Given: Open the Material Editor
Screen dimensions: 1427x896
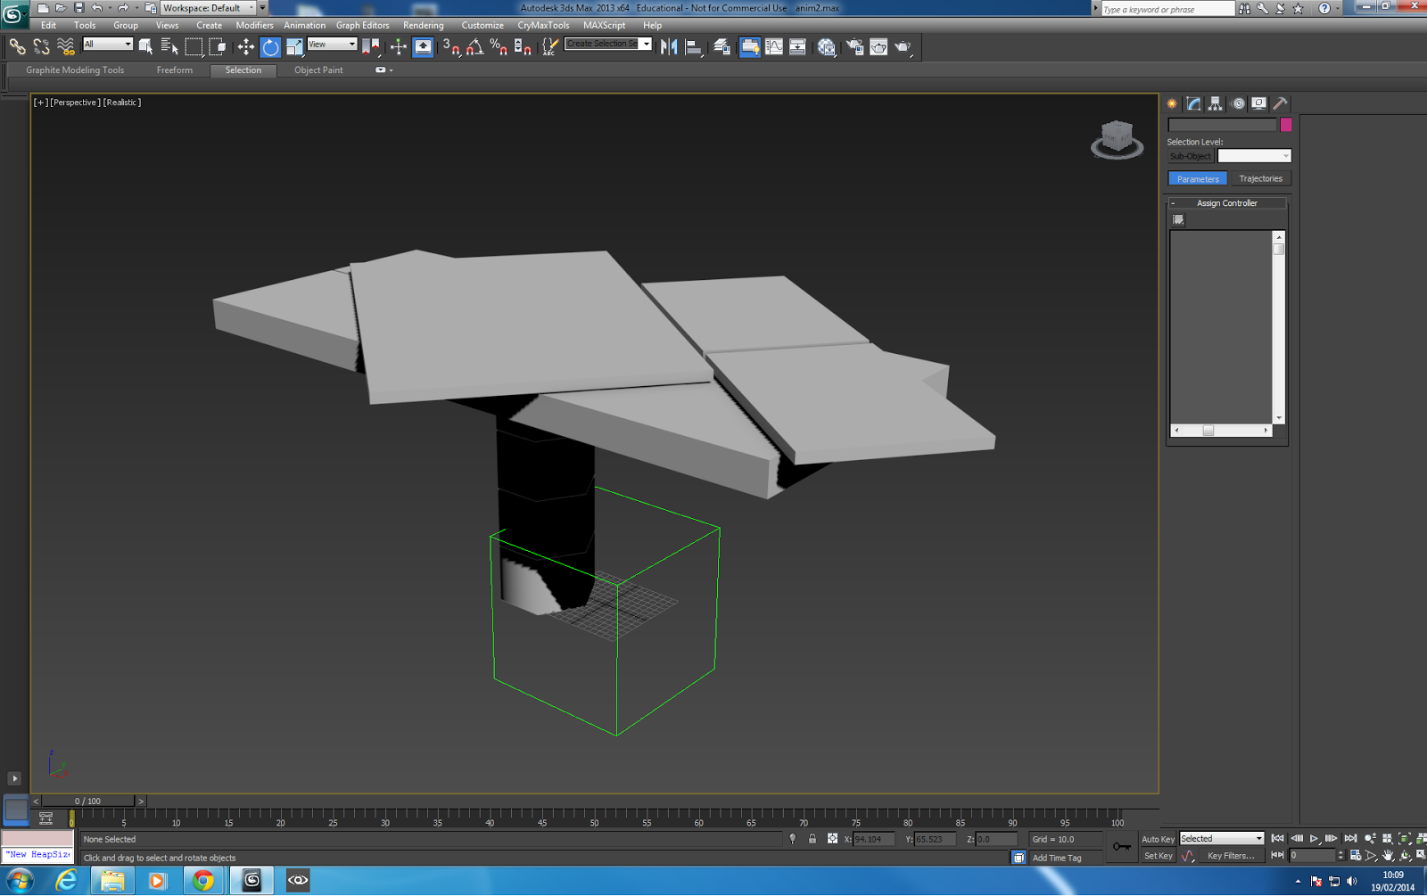Looking at the screenshot, I should tap(827, 46).
